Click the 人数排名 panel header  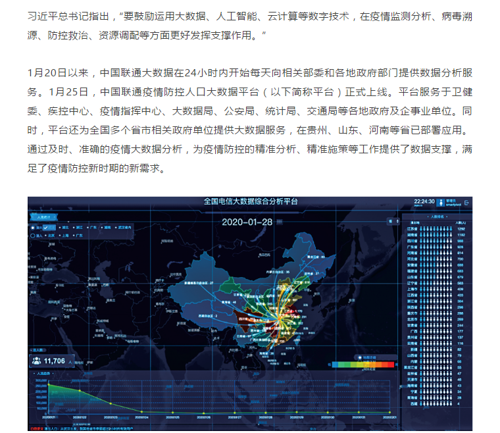[438, 216]
